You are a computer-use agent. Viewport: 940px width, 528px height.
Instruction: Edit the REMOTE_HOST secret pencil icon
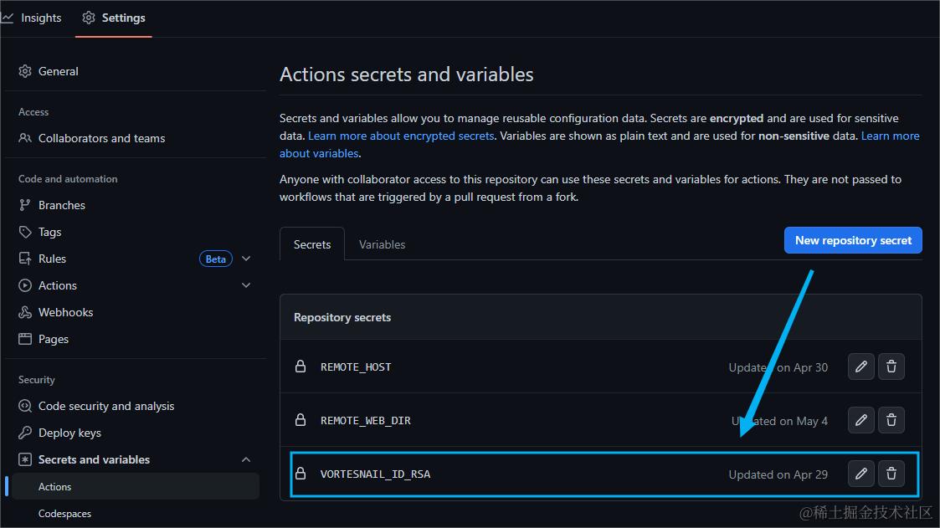[x=860, y=367]
